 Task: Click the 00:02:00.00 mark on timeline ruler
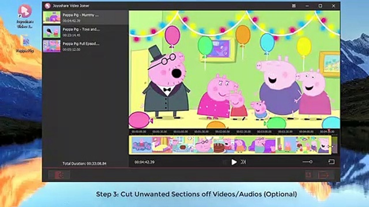tap(222, 132)
